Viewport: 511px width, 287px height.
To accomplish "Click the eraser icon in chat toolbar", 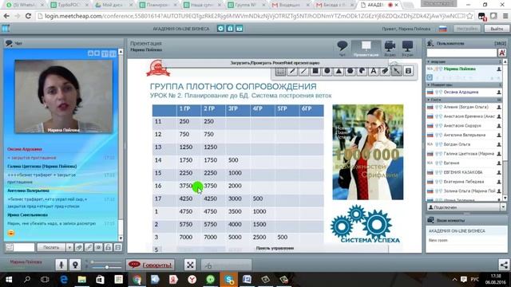I will [x=79, y=247].
